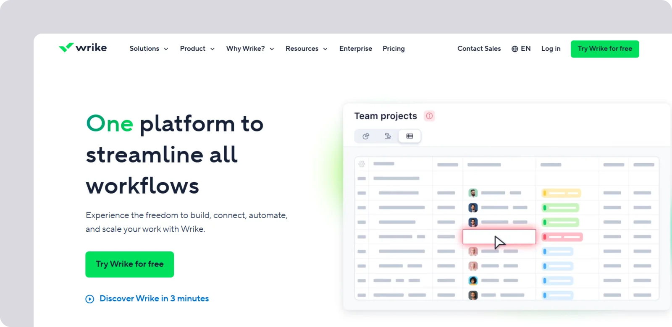Screen dimensions: 672x327
Task: Select the table view icon
Action: point(410,136)
